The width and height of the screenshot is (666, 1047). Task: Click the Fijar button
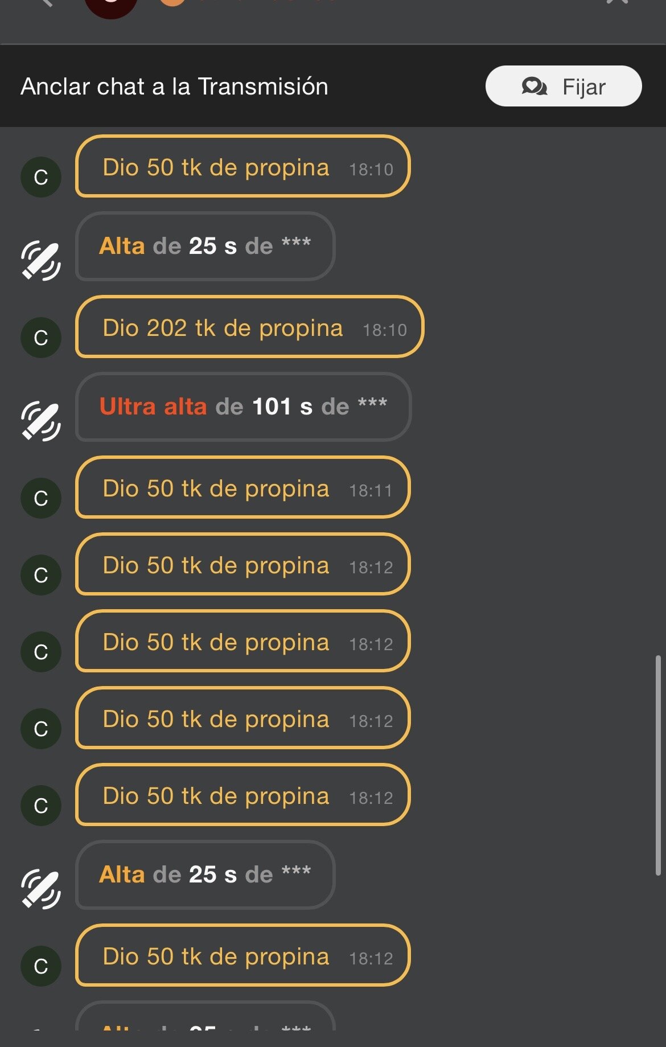pos(563,86)
